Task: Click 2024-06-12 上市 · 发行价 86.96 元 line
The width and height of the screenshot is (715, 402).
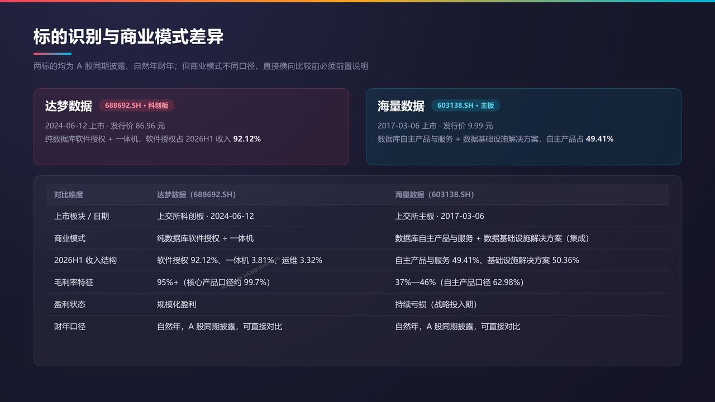Action: (105, 126)
